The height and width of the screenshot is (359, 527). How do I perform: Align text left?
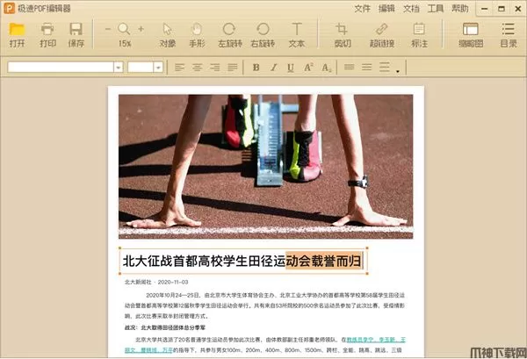click(179, 68)
